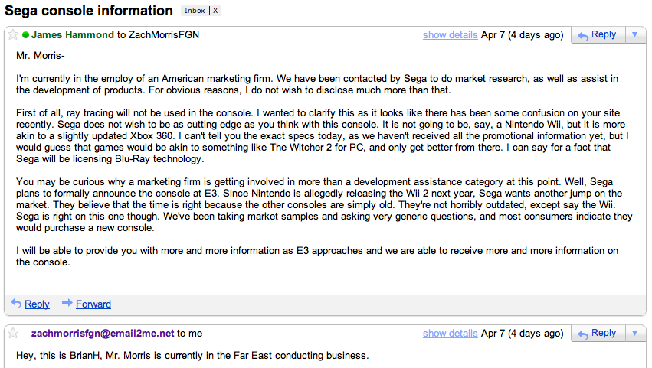
Task: Star the James Hammond message
Action: 12,35
